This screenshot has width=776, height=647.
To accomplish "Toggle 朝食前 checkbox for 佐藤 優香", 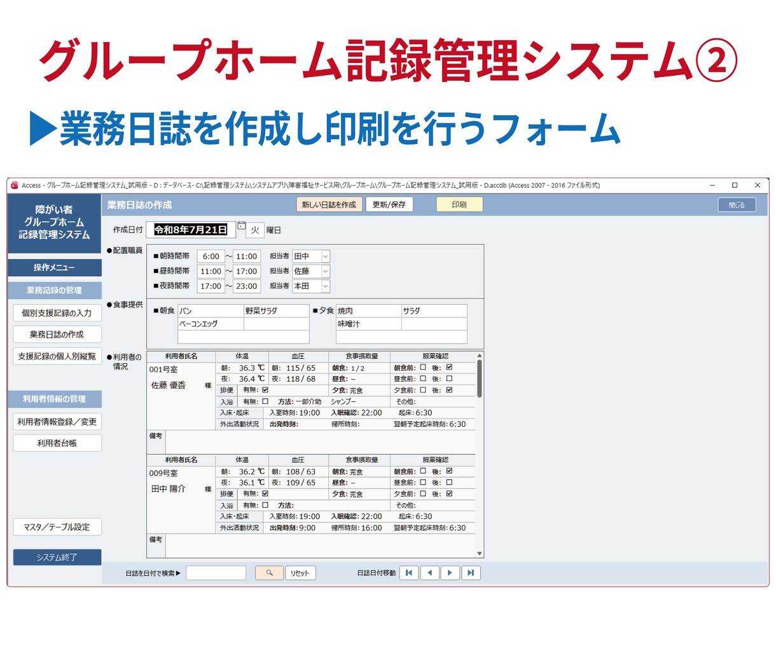I will pyautogui.click(x=423, y=368).
